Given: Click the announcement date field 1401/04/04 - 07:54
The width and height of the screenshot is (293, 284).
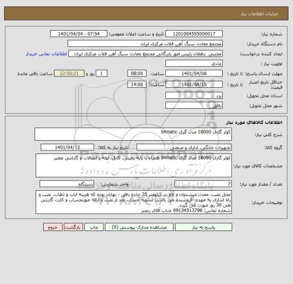Looking at the screenshot, I should [x=79, y=34].
